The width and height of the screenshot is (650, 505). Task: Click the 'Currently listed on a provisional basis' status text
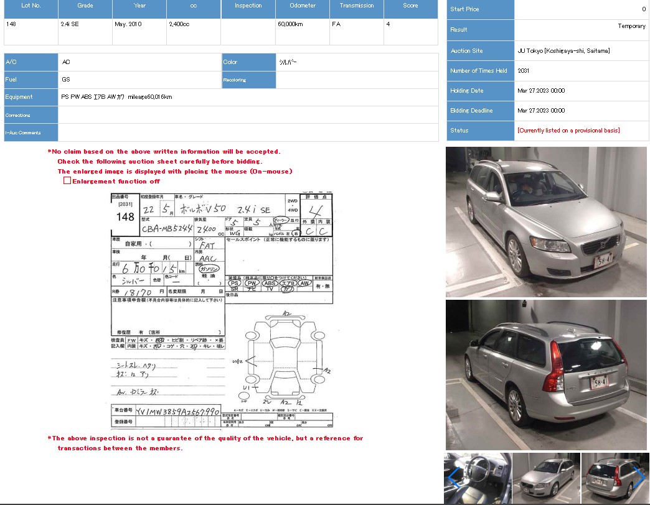568,131
